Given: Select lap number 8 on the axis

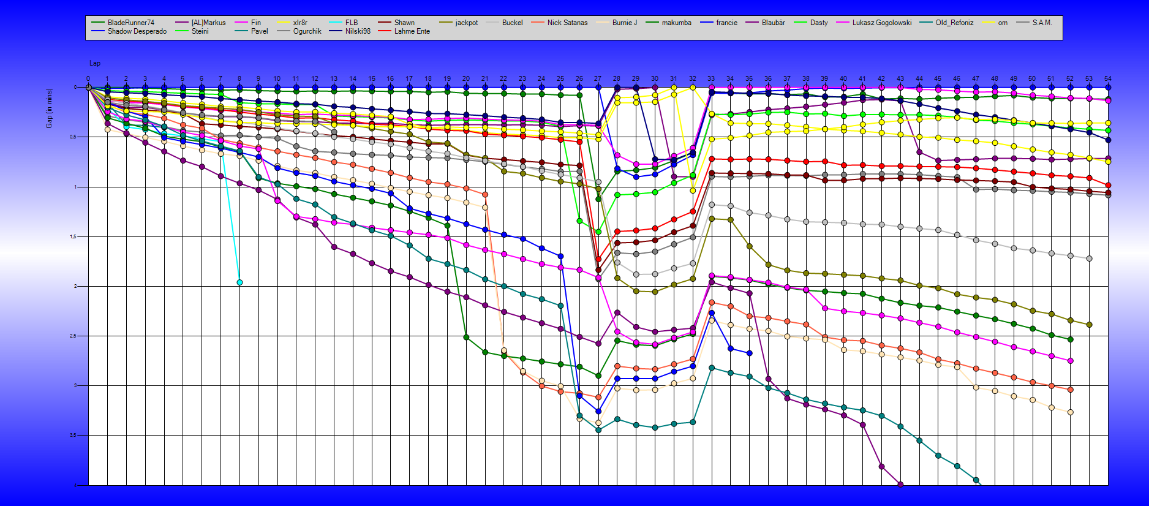Looking at the screenshot, I should pos(239,78).
